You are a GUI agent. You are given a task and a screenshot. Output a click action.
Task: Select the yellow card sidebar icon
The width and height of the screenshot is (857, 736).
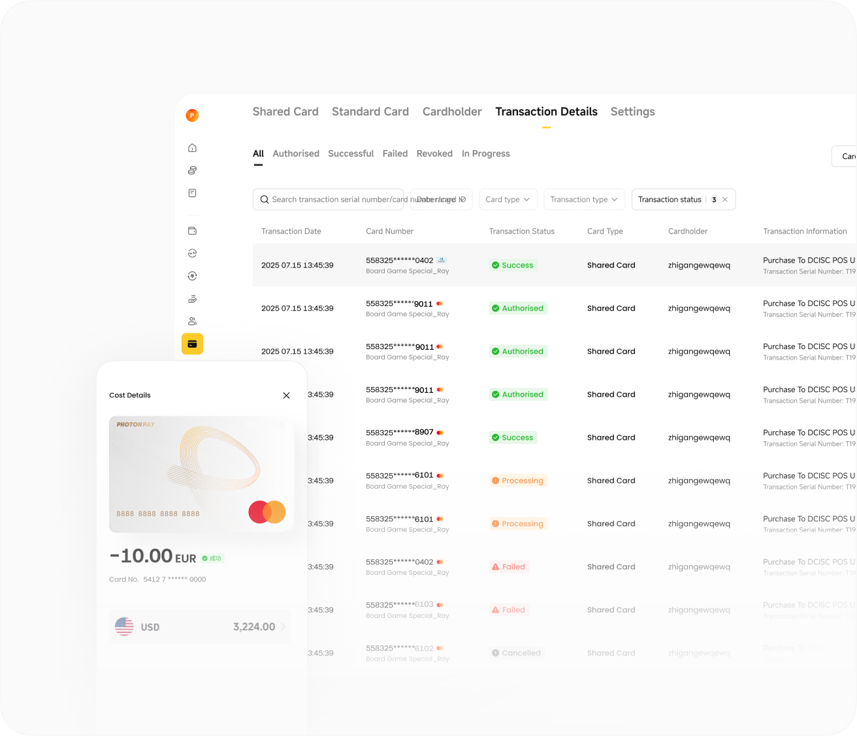tap(192, 344)
